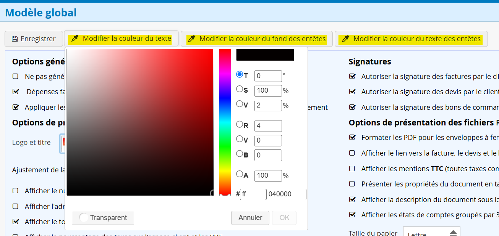The image size is (499, 236).
Task: Click the alpha percentage field
Action: 268,176
